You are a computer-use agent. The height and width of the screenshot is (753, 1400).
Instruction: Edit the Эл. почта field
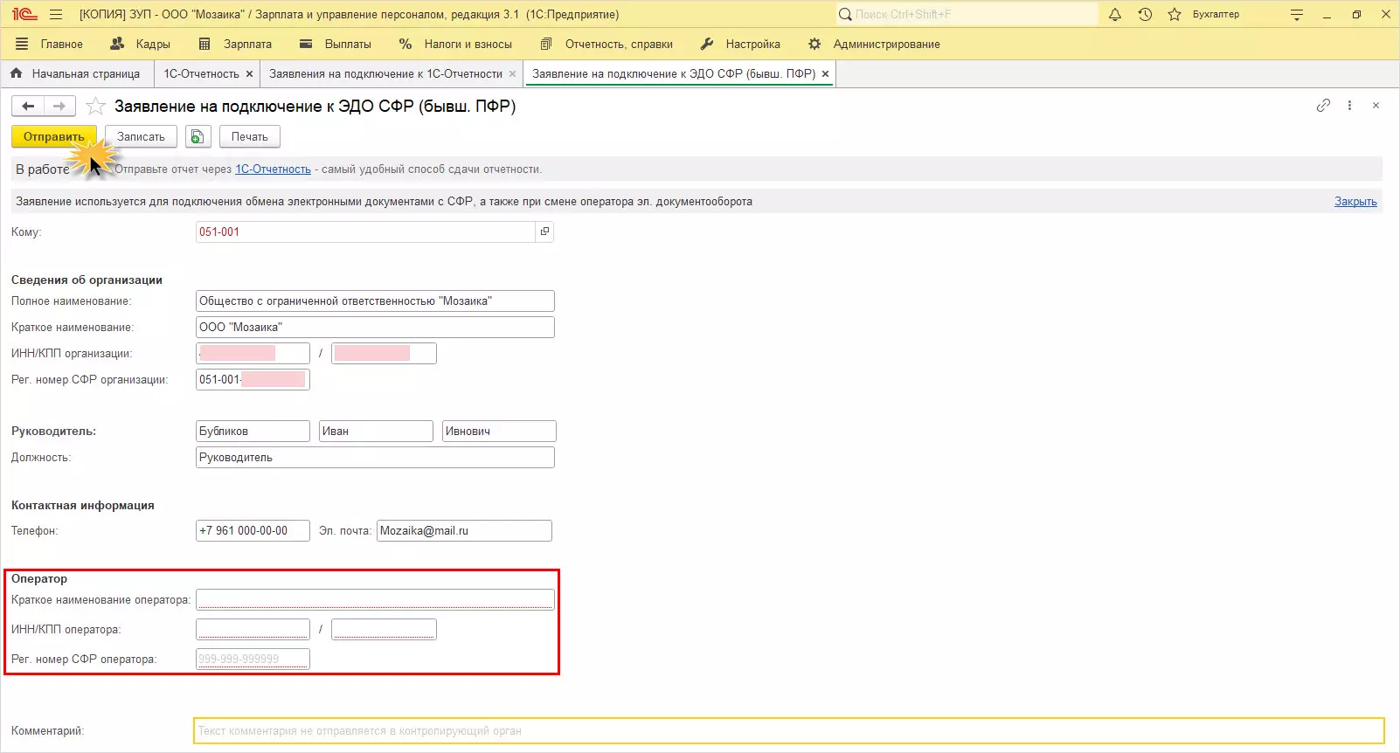click(x=464, y=531)
